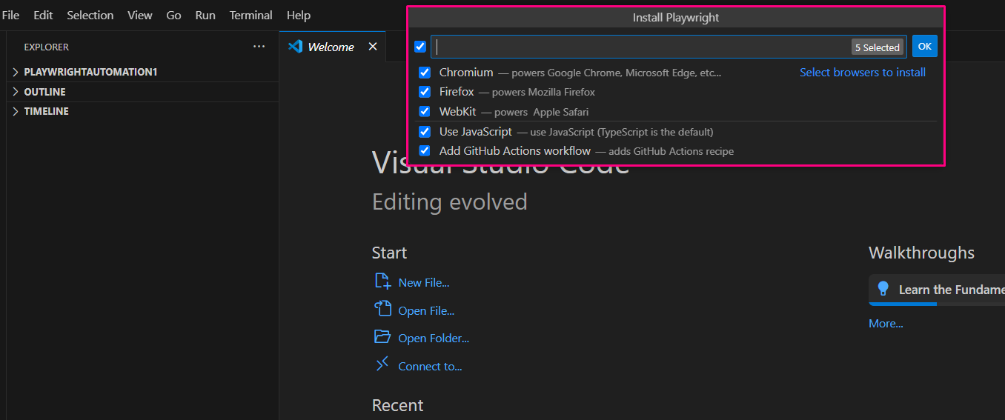The width and height of the screenshot is (1005, 420).
Task: Open the View menu
Action: click(x=139, y=15)
